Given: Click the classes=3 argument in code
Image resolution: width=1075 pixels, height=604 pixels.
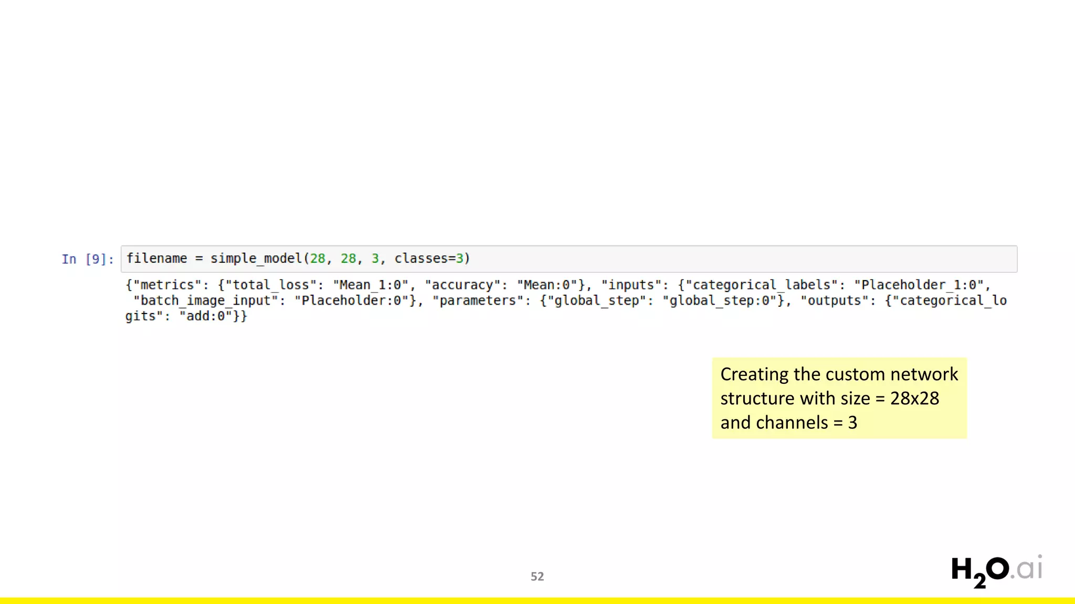Looking at the screenshot, I should pos(429,258).
